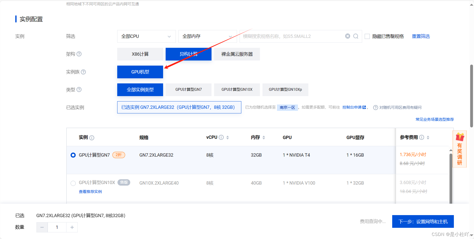Select the 全部实例类型 type filter
The image size is (474, 239).
[140, 90]
